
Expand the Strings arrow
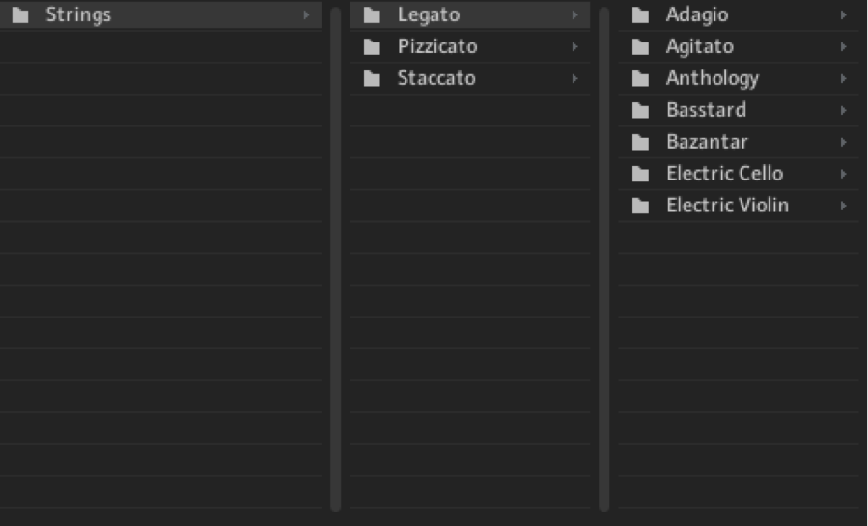pos(306,14)
